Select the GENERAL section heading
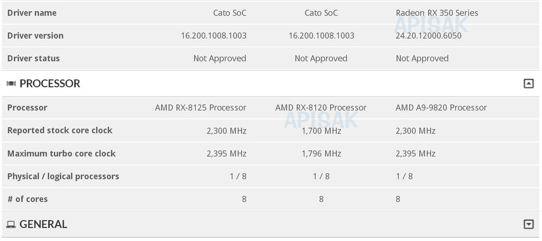Image resolution: width=542 pixels, height=241 pixels. click(43, 224)
